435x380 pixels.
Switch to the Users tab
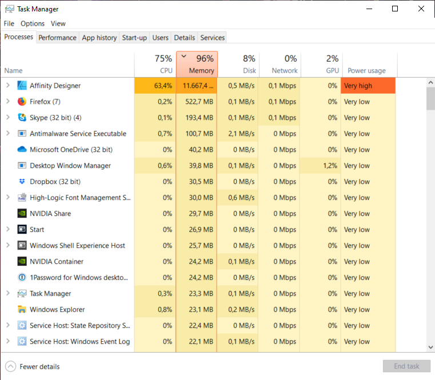161,38
